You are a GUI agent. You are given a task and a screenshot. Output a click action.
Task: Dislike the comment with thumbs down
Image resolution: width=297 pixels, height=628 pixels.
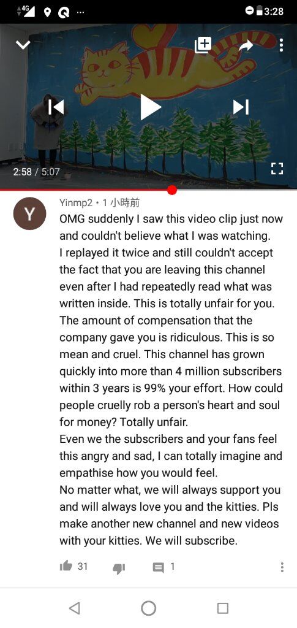coord(119,568)
